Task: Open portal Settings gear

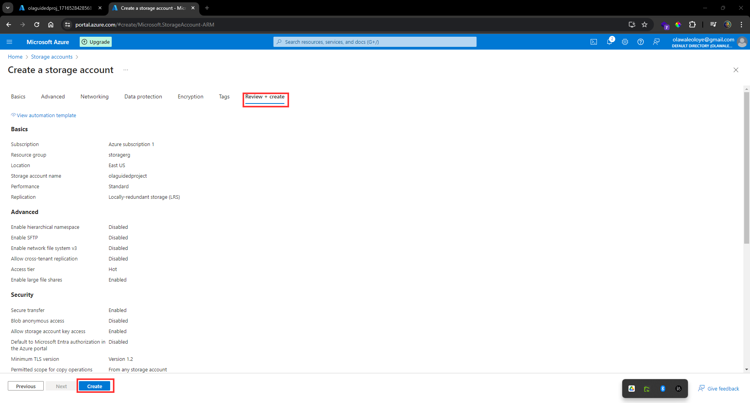Action: coord(625,42)
